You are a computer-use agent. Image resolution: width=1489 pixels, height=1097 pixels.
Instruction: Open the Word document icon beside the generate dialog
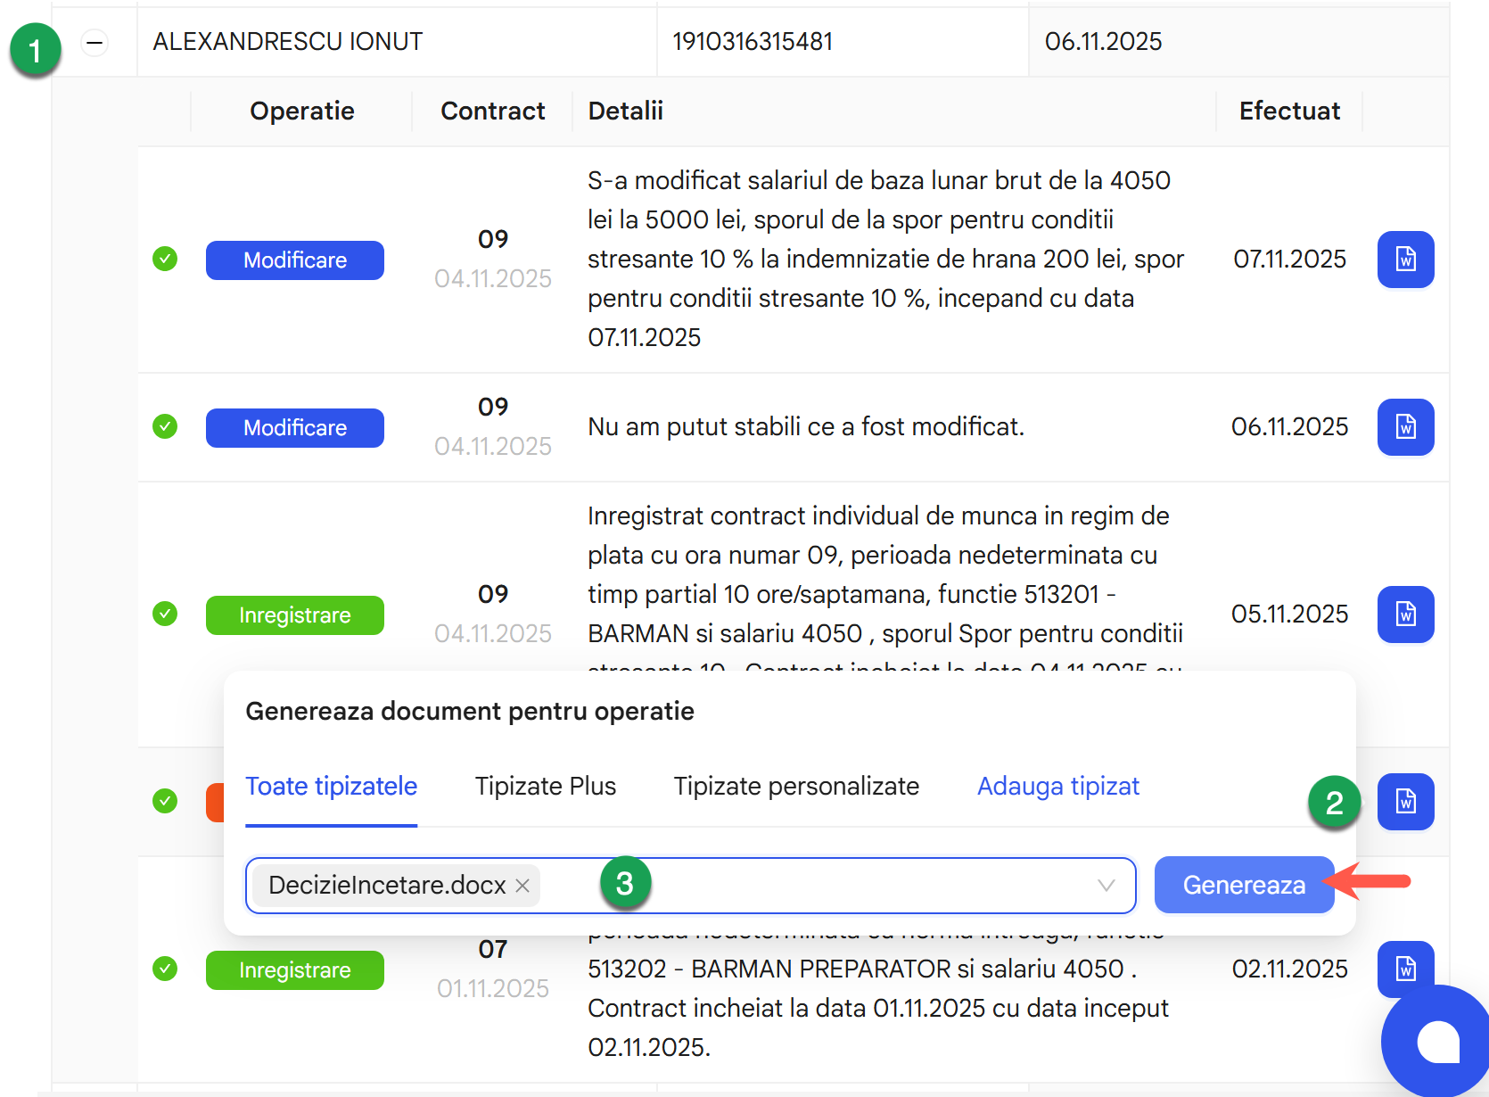1405,802
